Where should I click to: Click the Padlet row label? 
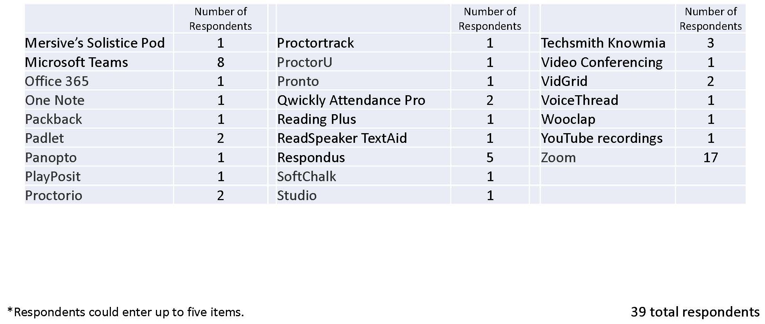[44, 138]
